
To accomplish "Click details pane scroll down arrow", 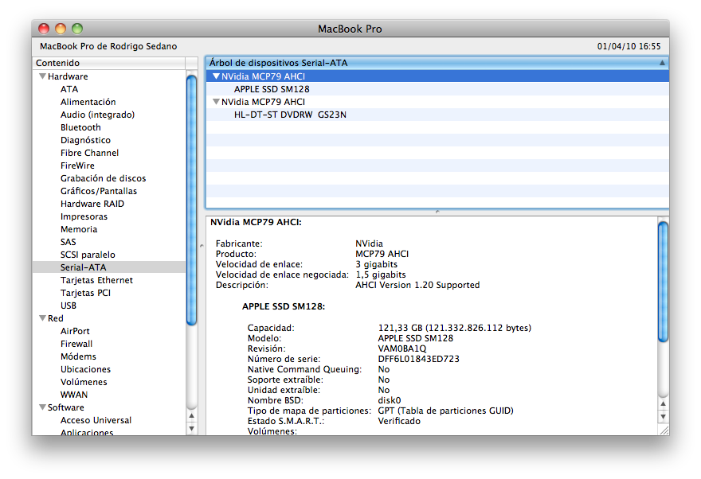I will tap(663, 416).
